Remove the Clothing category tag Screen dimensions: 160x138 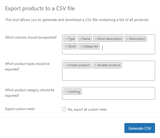[66, 92]
